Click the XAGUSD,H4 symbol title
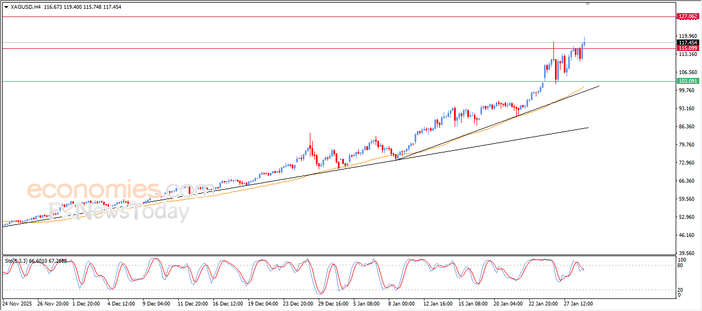 (25, 7)
